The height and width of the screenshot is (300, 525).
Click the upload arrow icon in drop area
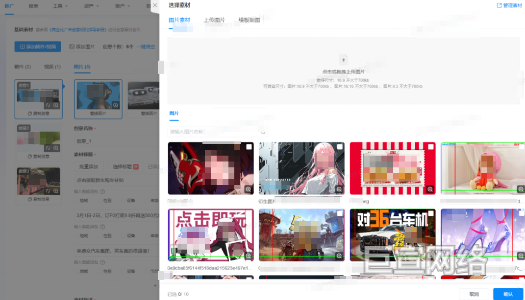[x=343, y=60]
